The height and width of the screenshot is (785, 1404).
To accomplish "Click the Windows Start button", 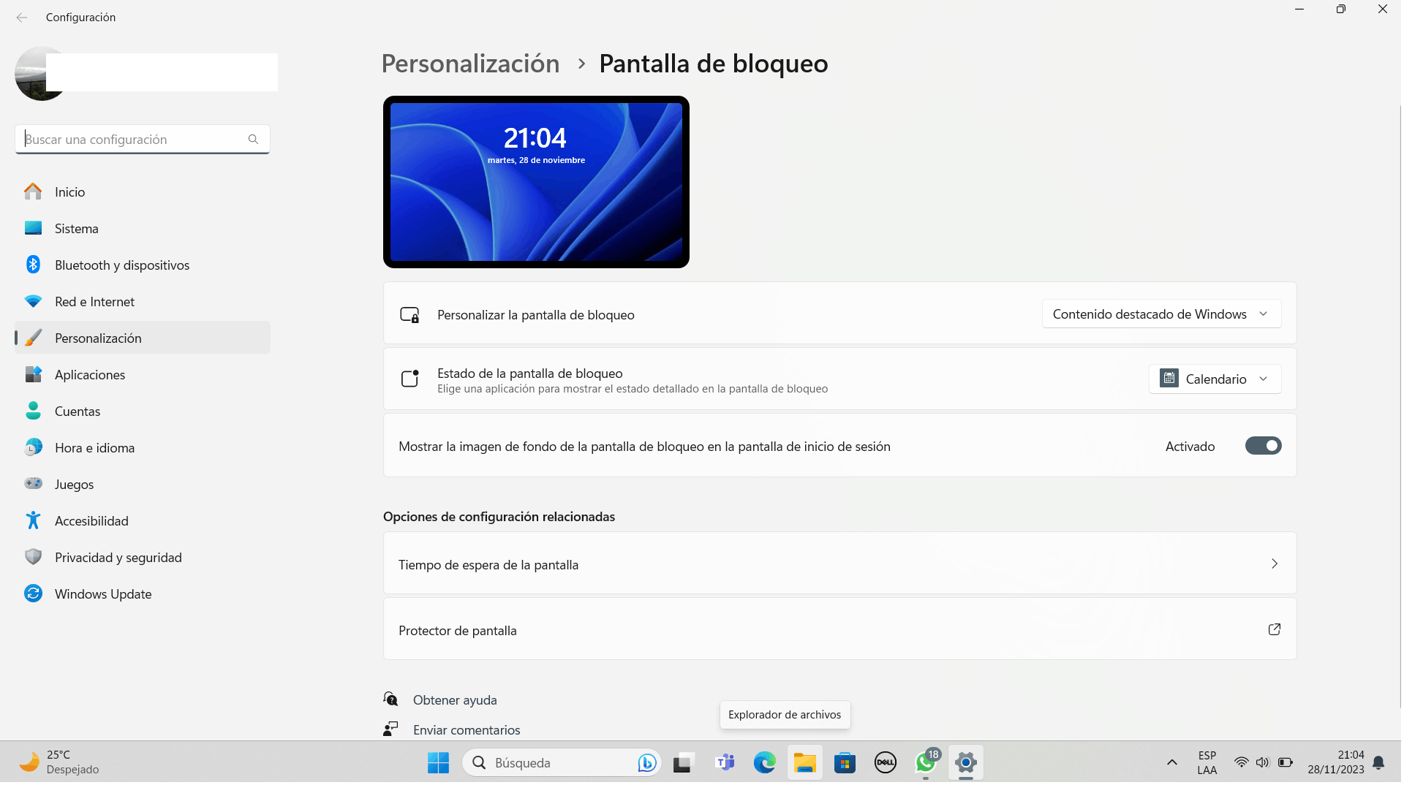I will click(438, 763).
